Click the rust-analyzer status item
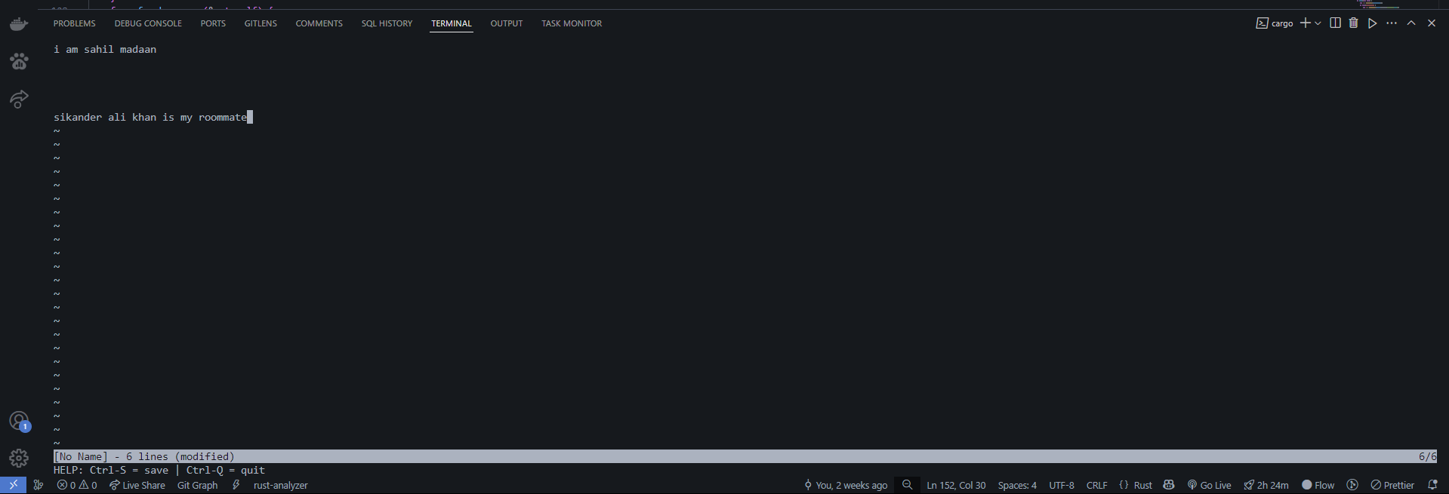Screen dimensions: 1449x494 [x=280, y=485]
